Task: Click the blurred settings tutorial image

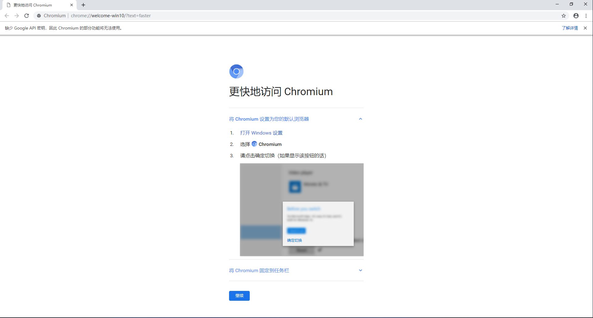Action: [x=302, y=210]
